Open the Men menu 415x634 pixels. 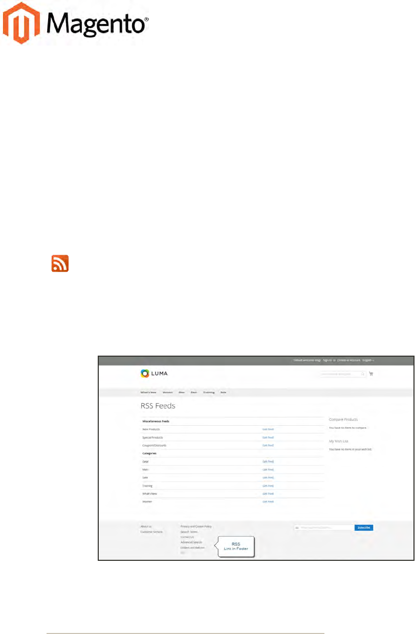181,392
